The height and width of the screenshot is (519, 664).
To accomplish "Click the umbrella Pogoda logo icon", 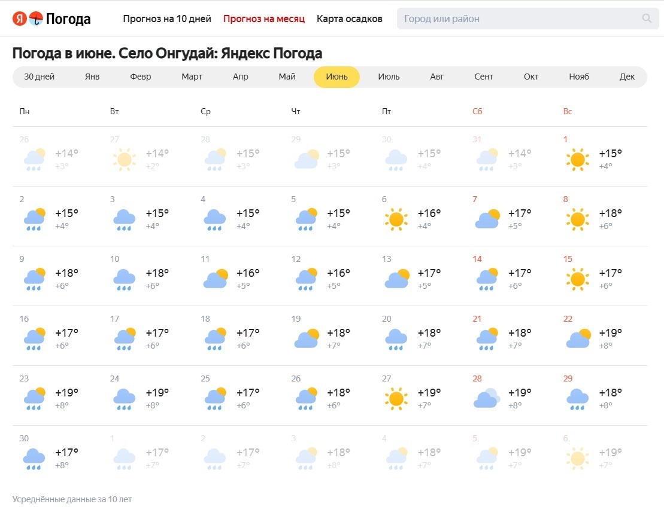I will coord(36,19).
